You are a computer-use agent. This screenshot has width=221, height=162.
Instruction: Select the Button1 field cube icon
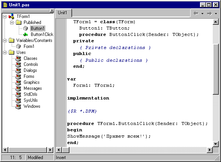tap(26, 28)
